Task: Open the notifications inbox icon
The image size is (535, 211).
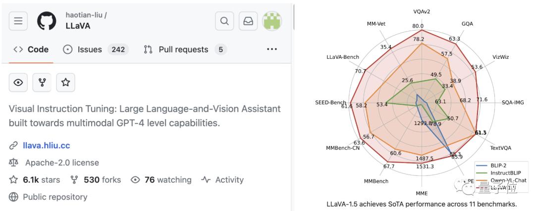Action: tap(248, 21)
